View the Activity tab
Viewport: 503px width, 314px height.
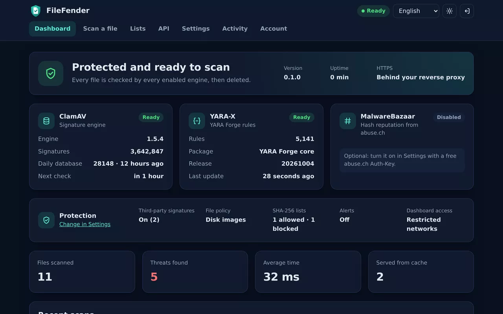coord(235,29)
